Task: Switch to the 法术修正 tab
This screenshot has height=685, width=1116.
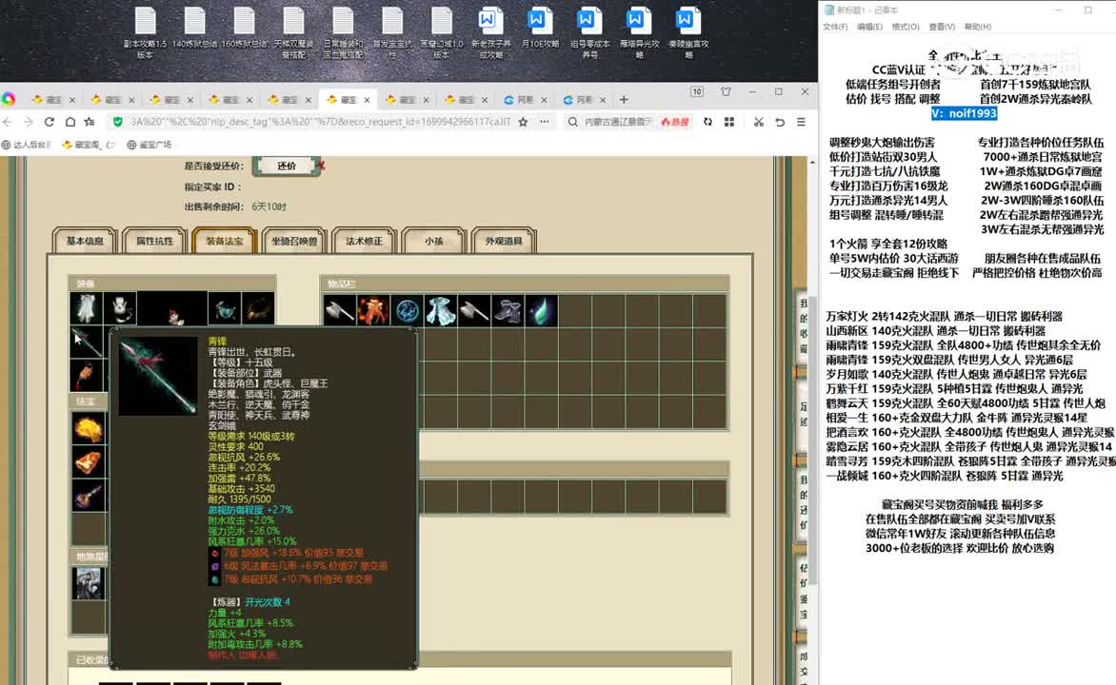Action: click(364, 241)
